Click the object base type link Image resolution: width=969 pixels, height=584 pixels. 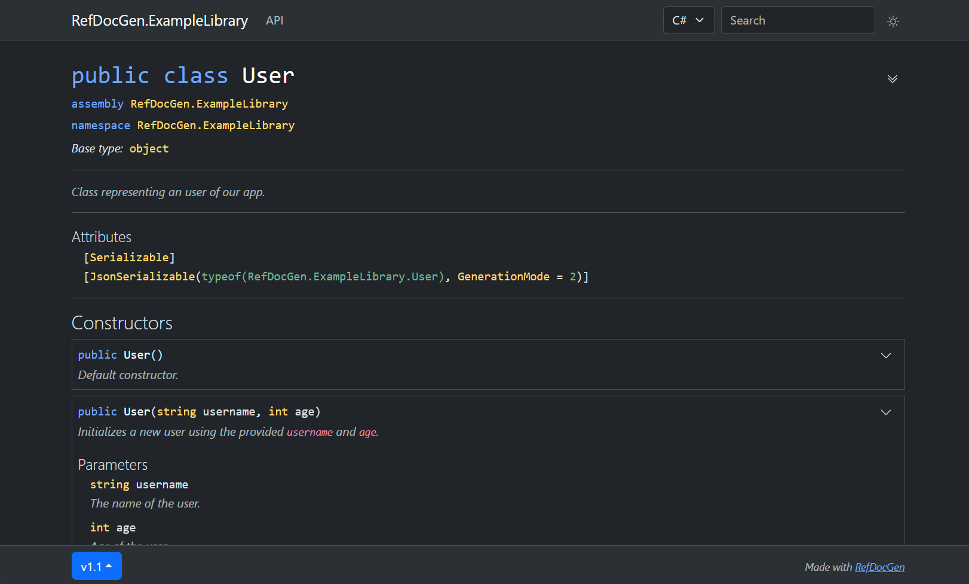(x=149, y=149)
